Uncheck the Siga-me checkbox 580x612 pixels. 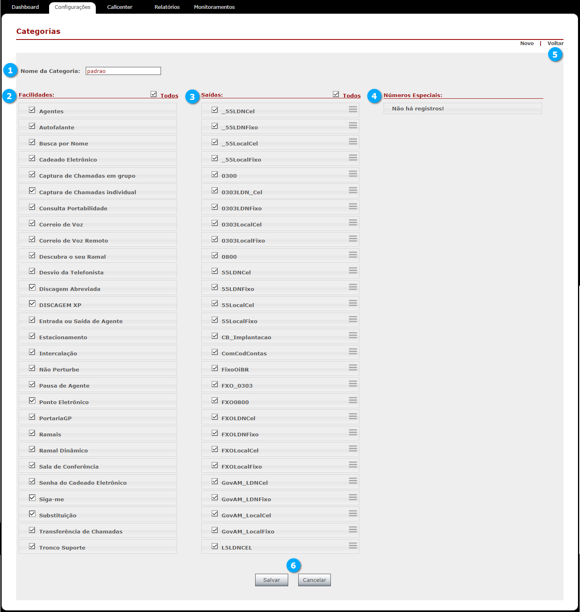(32, 498)
